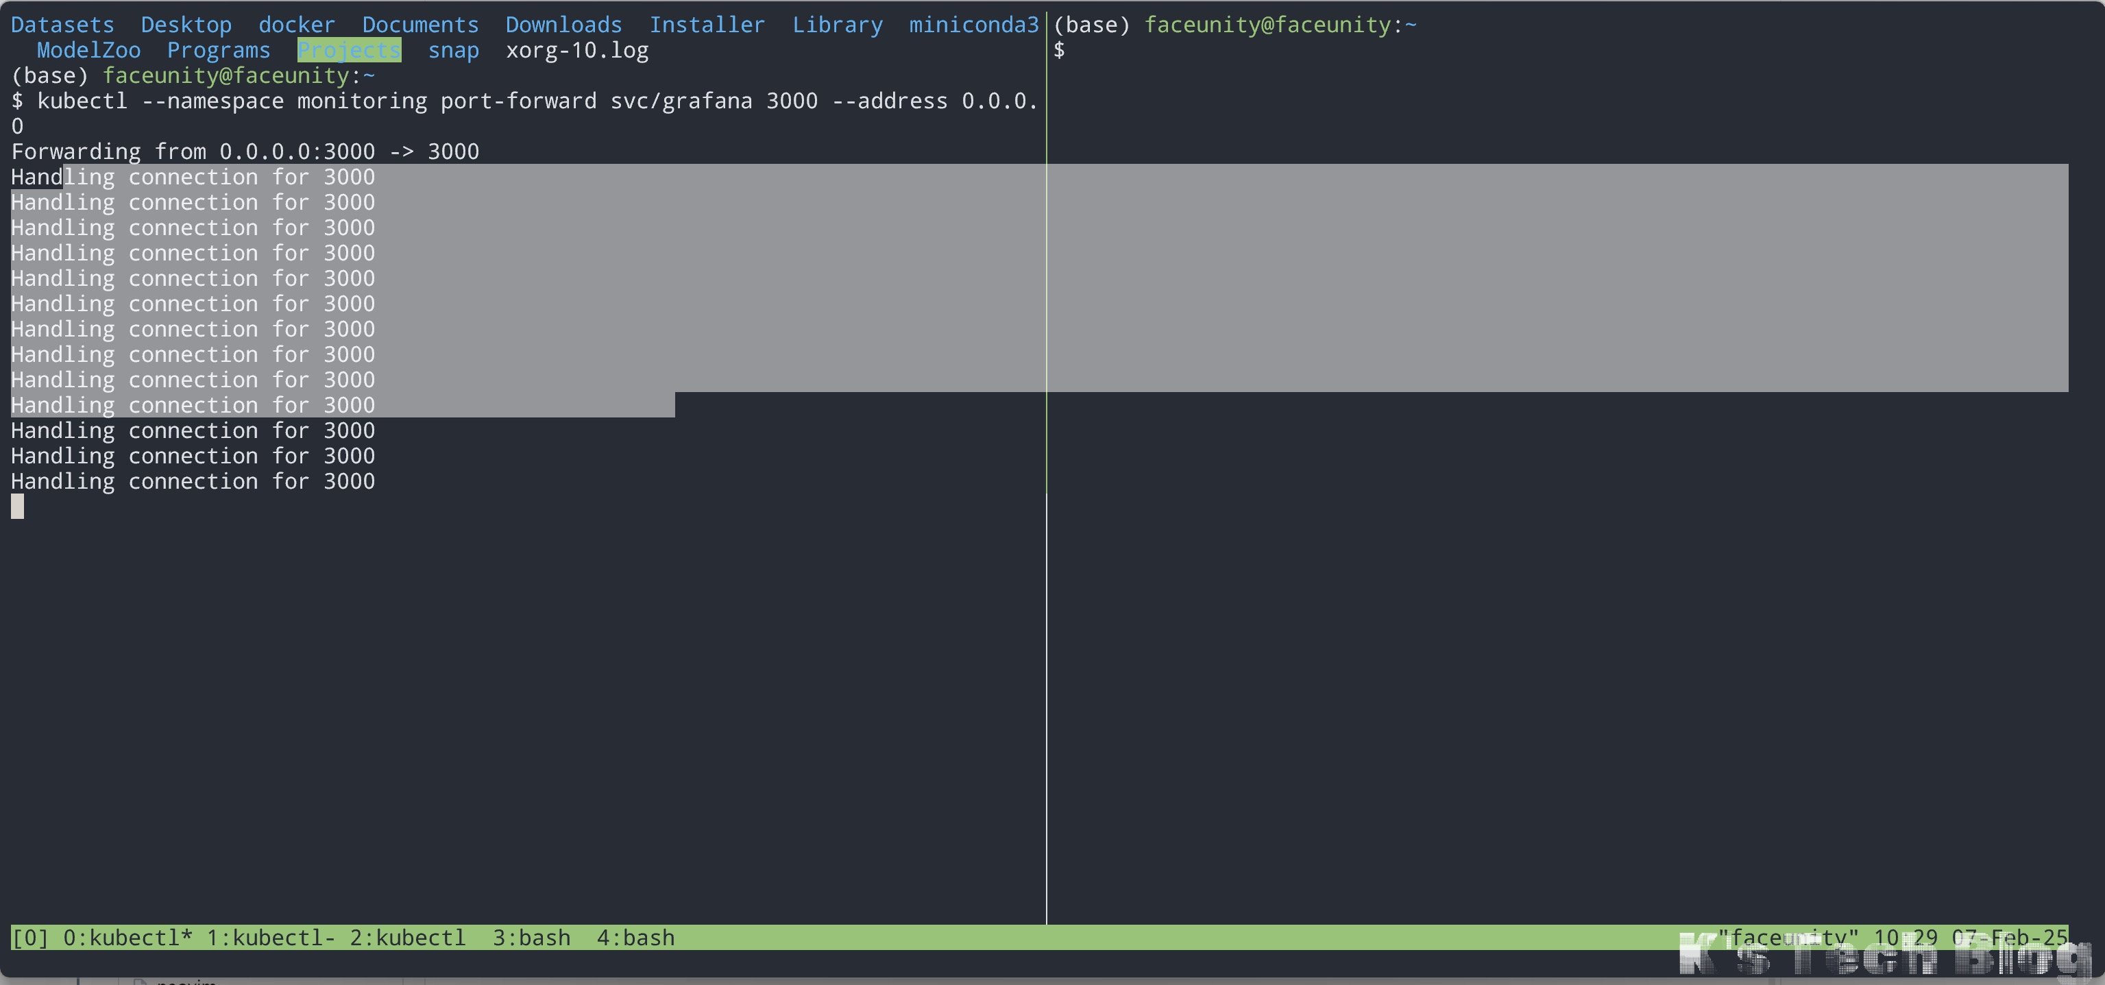Click the ModelZoo directory name
The height and width of the screenshot is (985, 2105).
pyautogui.click(x=88, y=50)
